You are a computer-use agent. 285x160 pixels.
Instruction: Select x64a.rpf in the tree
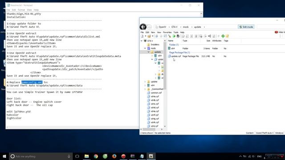pos(155,96)
